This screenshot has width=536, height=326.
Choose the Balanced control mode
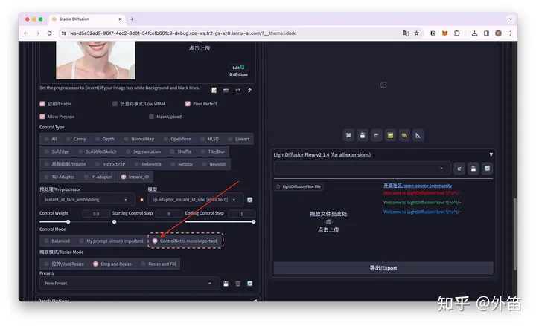57,241
